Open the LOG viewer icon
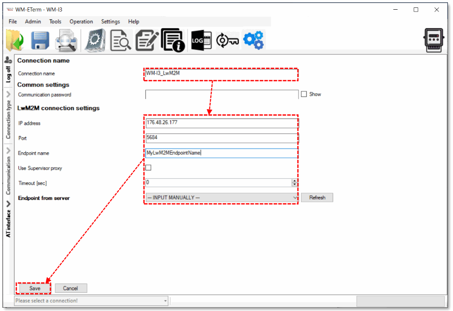The height and width of the screenshot is (311, 453). click(x=201, y=40)
